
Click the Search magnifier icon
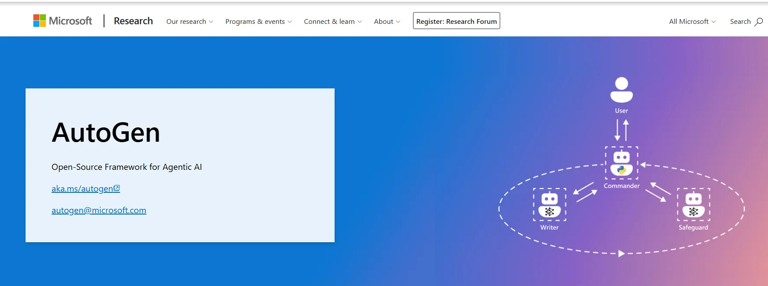(758, 22)
